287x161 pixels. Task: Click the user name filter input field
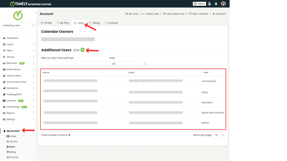point(74,63)
